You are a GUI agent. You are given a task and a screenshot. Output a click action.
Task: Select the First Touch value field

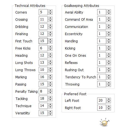point(43,41)
